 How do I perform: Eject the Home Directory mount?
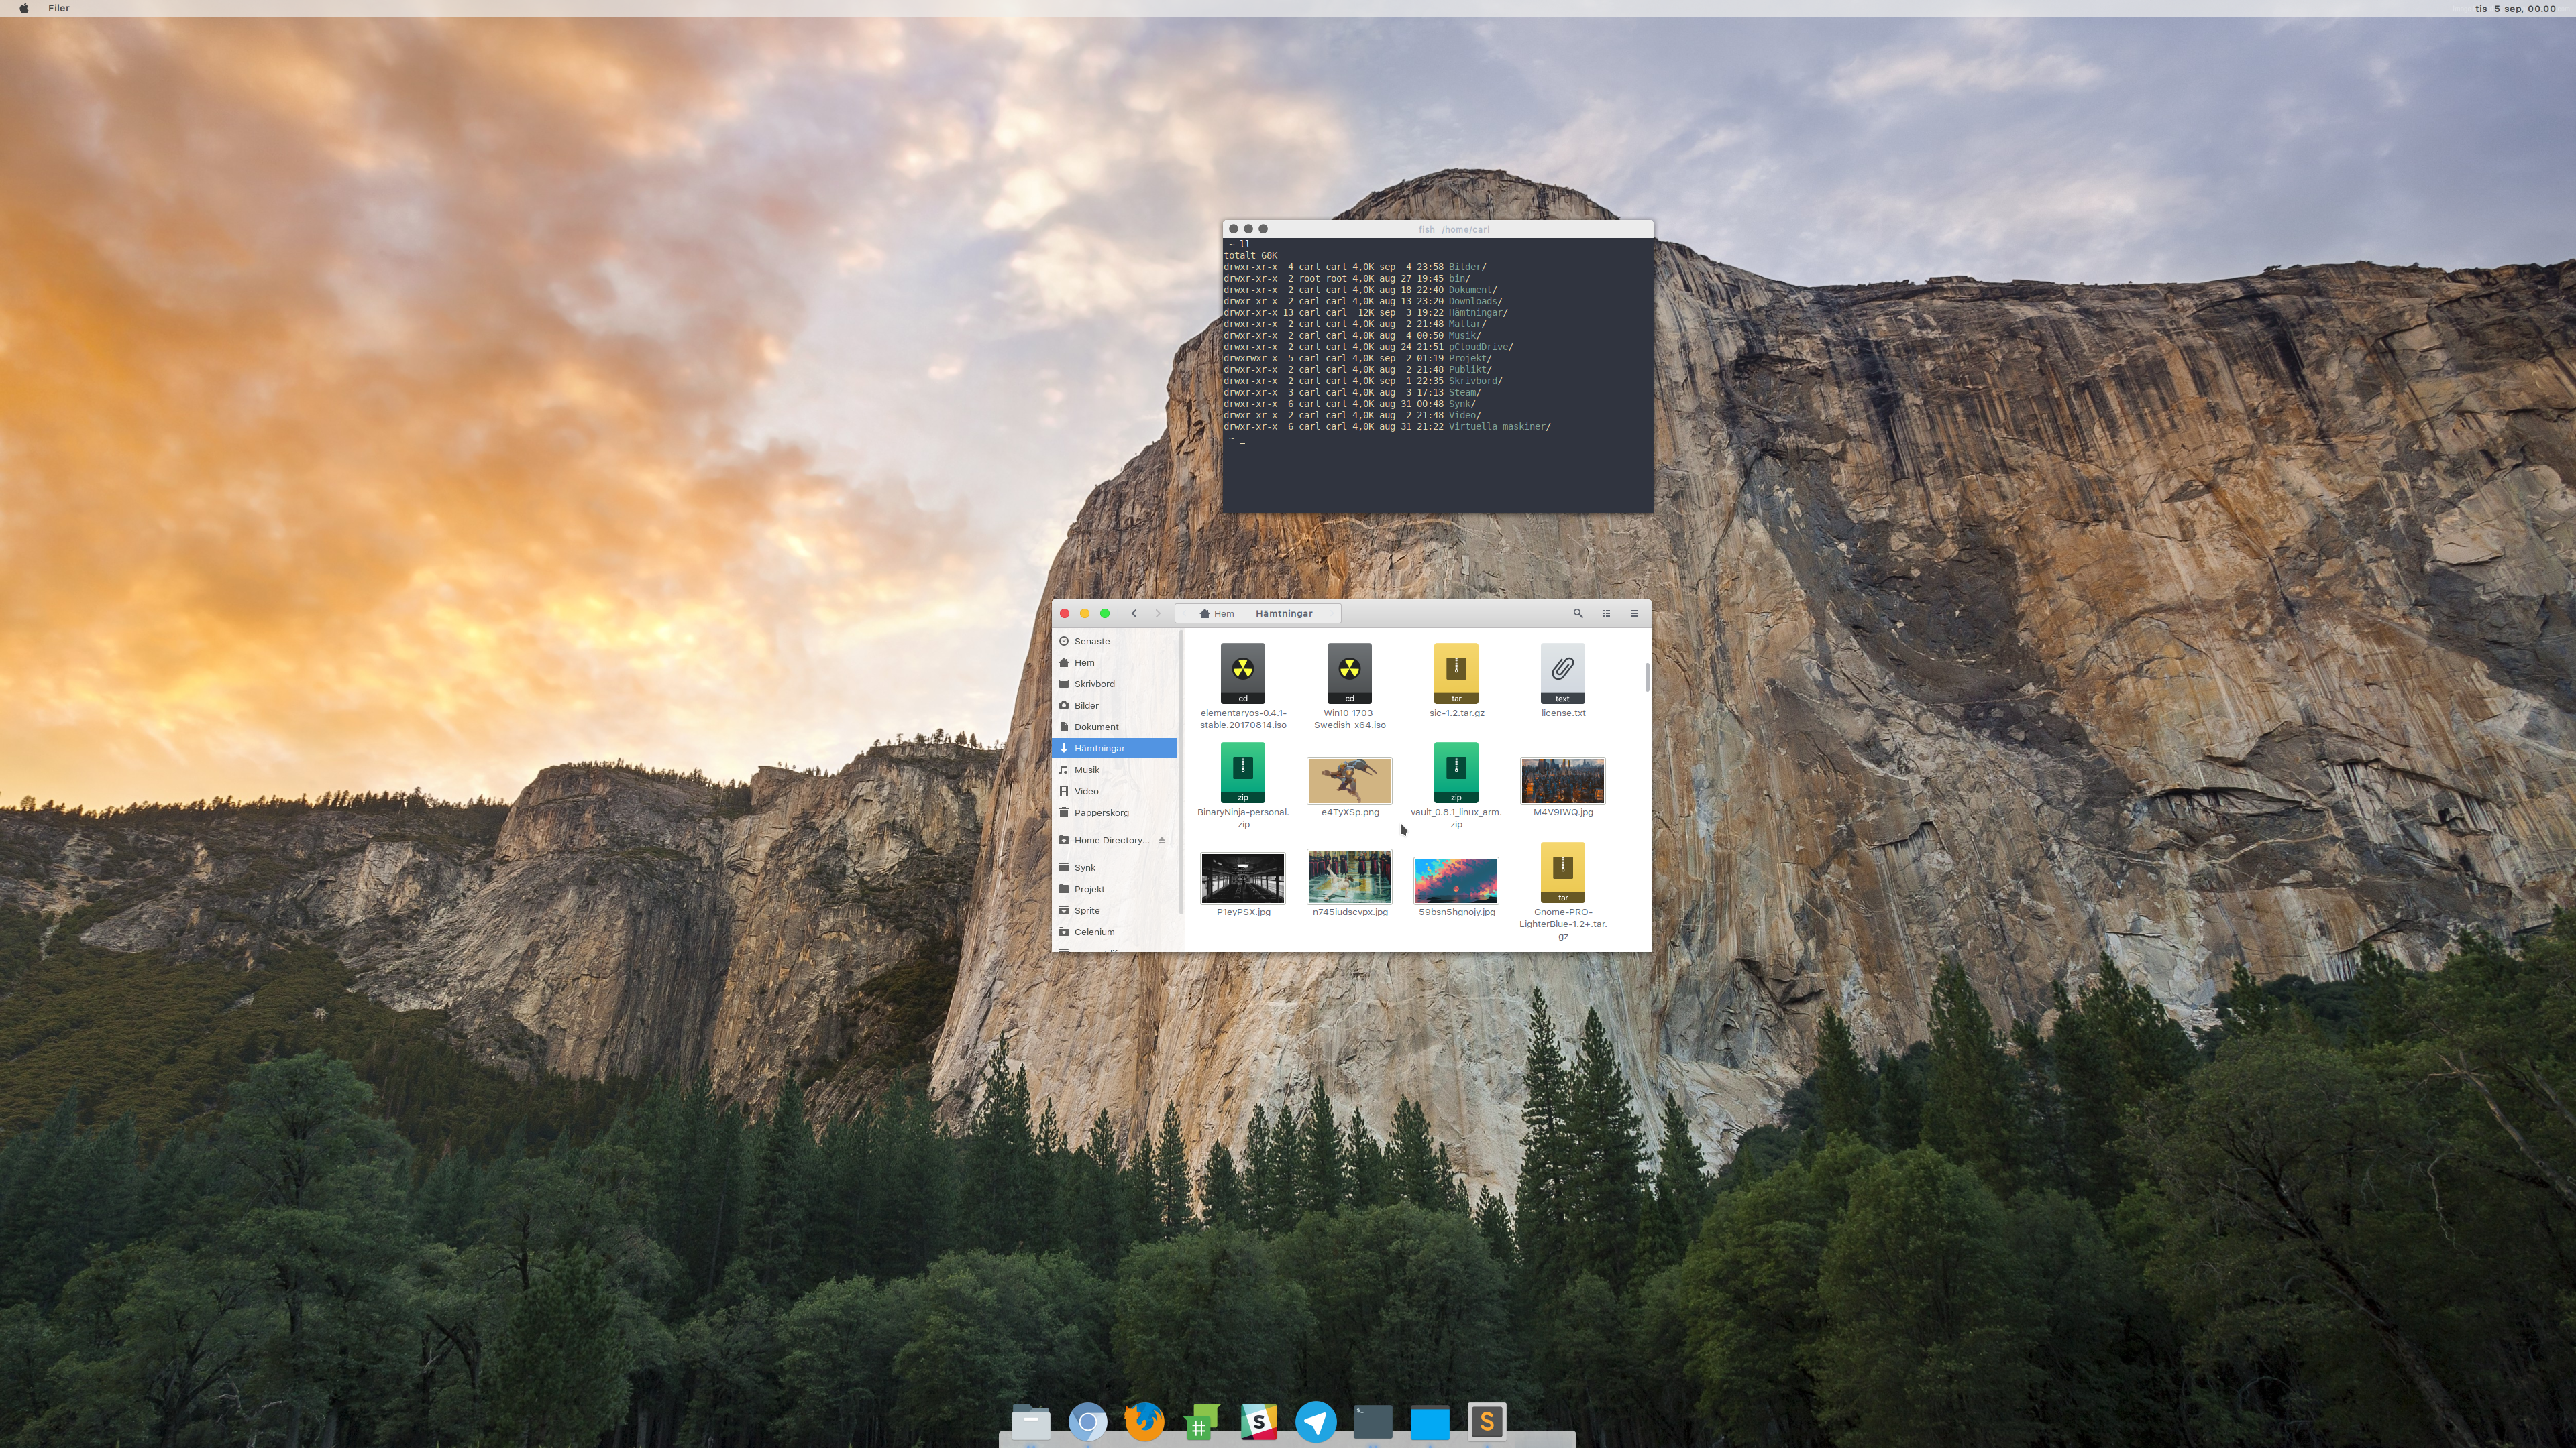1162,841
